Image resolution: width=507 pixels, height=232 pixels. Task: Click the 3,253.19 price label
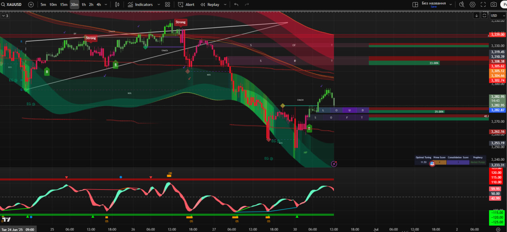[498, 143]
